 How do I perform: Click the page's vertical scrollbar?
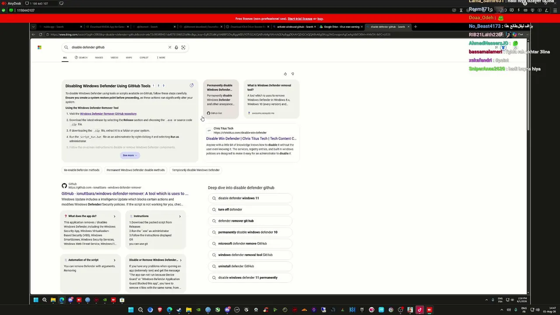tap(528, 85)
